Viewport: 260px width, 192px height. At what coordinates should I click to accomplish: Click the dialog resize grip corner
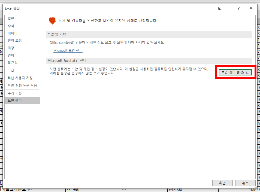256,187
